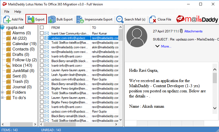The height and width of the screenshot is (132, 219).
Task: Open the Calendar (19) folder
Action: click(x=24, y=44)
